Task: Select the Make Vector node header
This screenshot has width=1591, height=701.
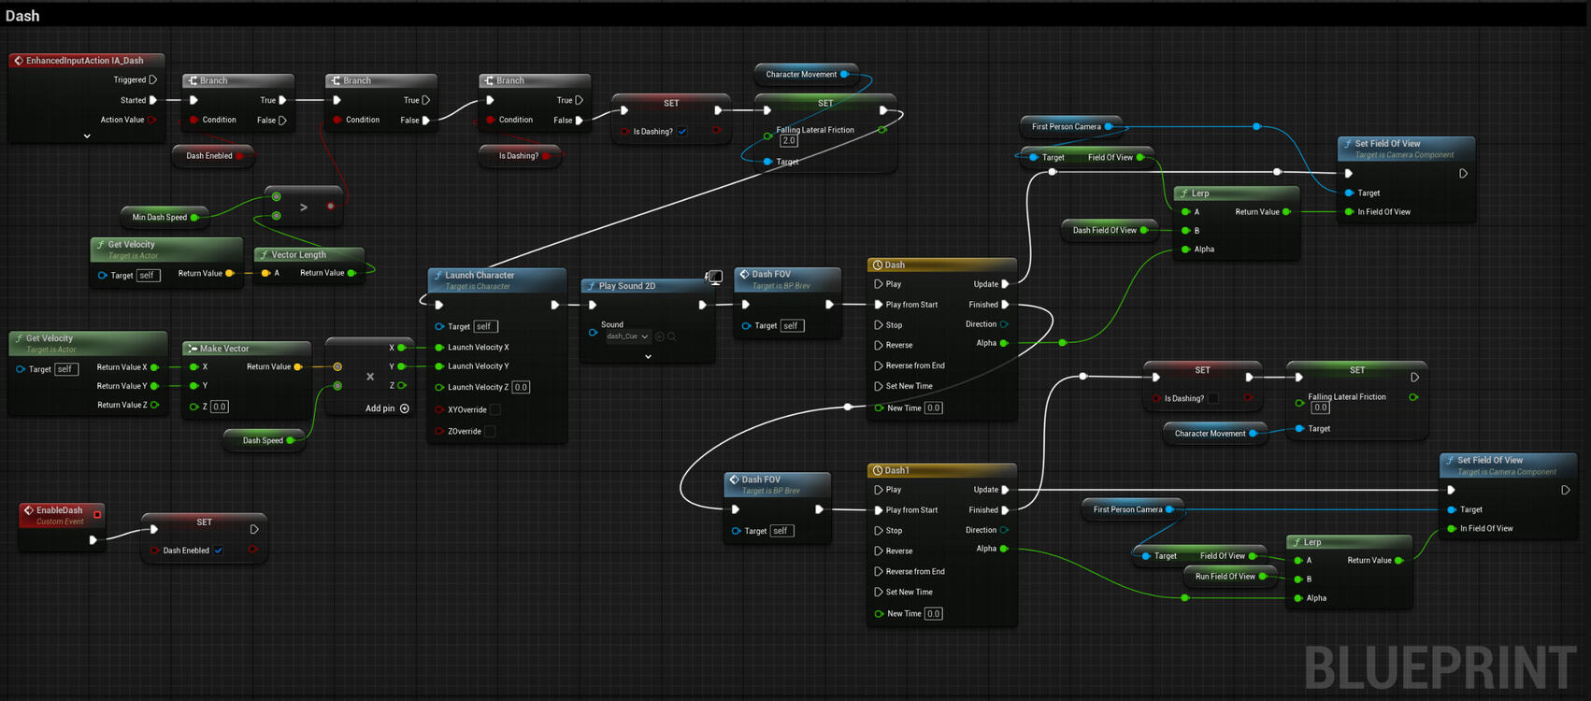Action: (224, 349)
